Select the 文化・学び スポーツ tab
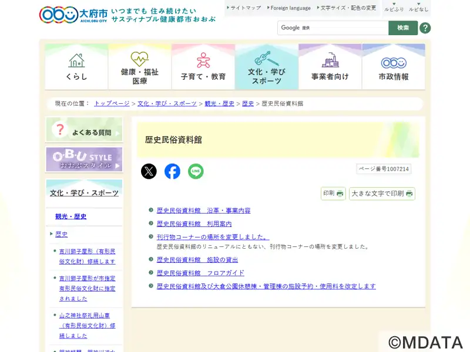The width and height of the screenshot is (470, 352). click(267, 67)
